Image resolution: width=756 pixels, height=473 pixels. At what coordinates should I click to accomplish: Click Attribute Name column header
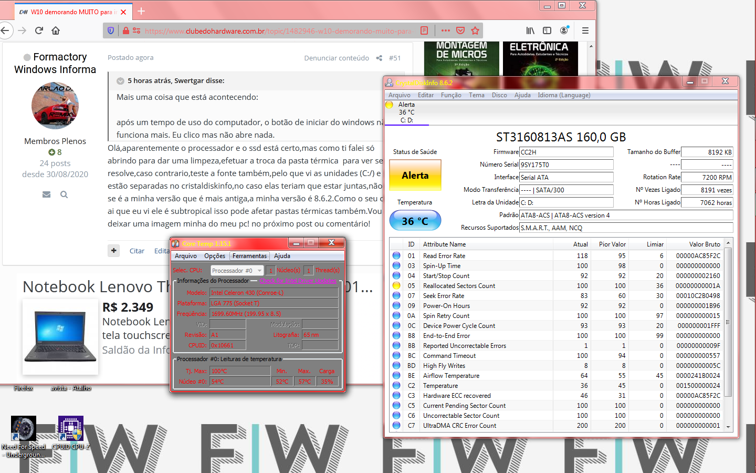click(x=487, y=244)
